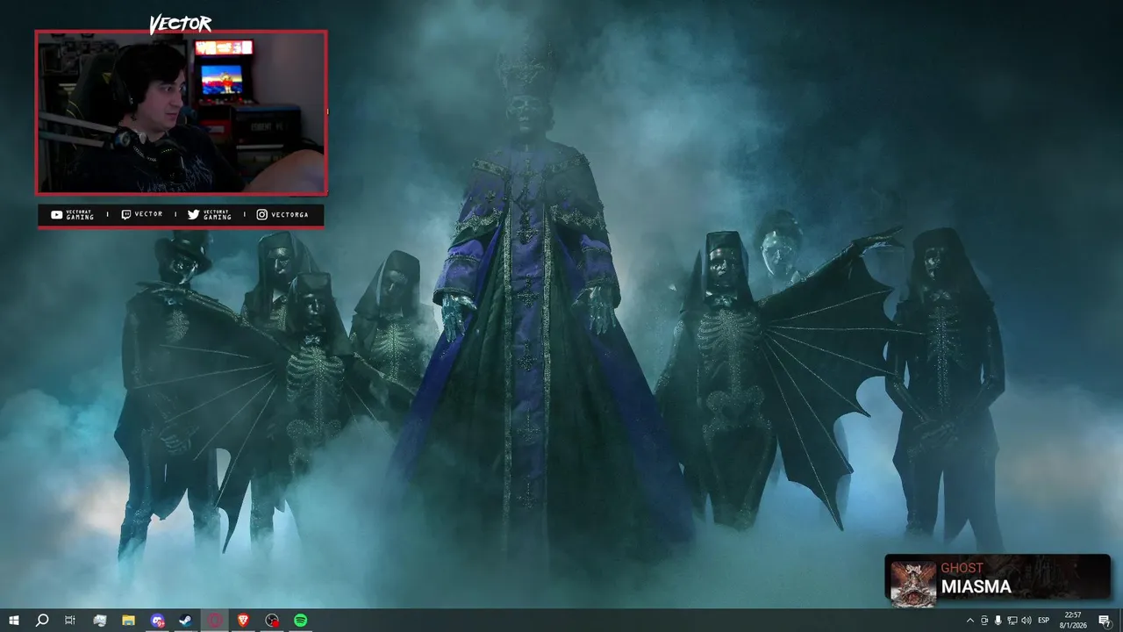Screen dimensions: 1123x632
Task: Click the Twitter Vectorat Gaming label
Action: pos(210,214)
